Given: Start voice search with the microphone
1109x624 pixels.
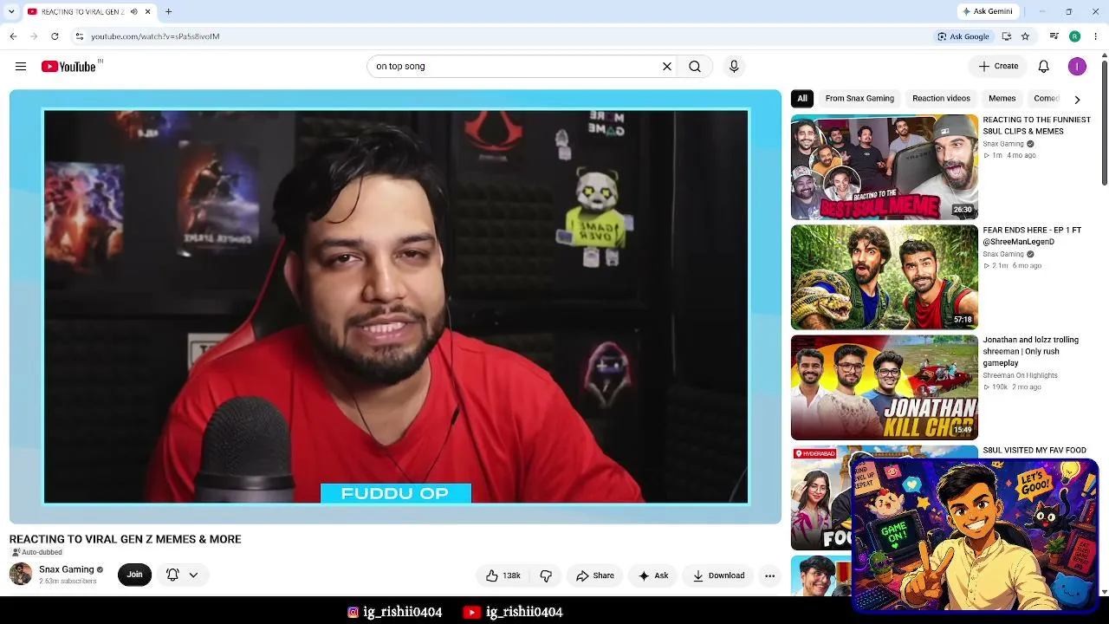Looking at the screenshot, I should 734,67.
